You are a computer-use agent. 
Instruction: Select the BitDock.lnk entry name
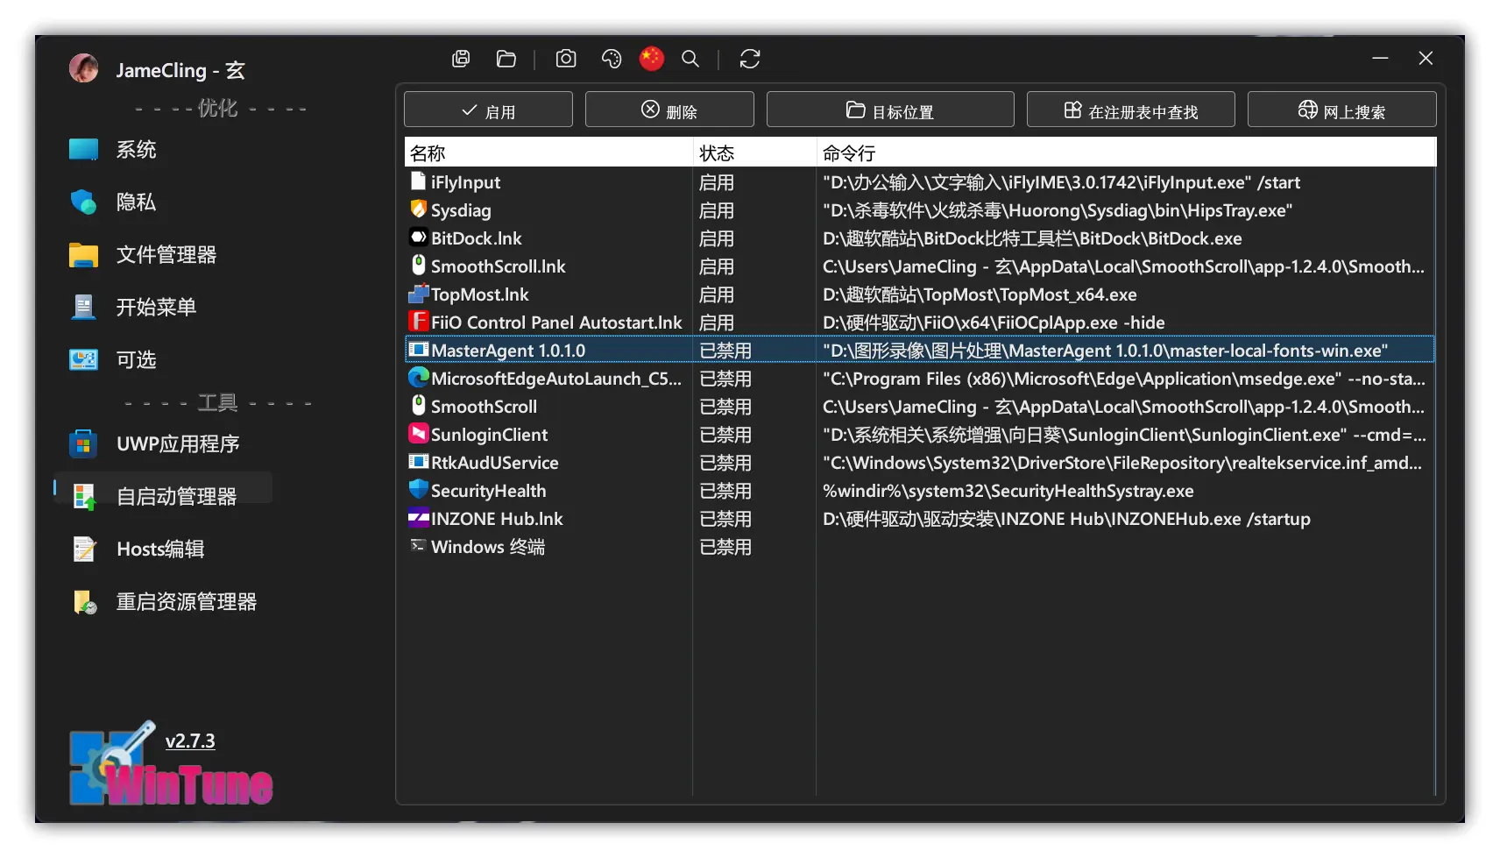[x=476, y=238]
